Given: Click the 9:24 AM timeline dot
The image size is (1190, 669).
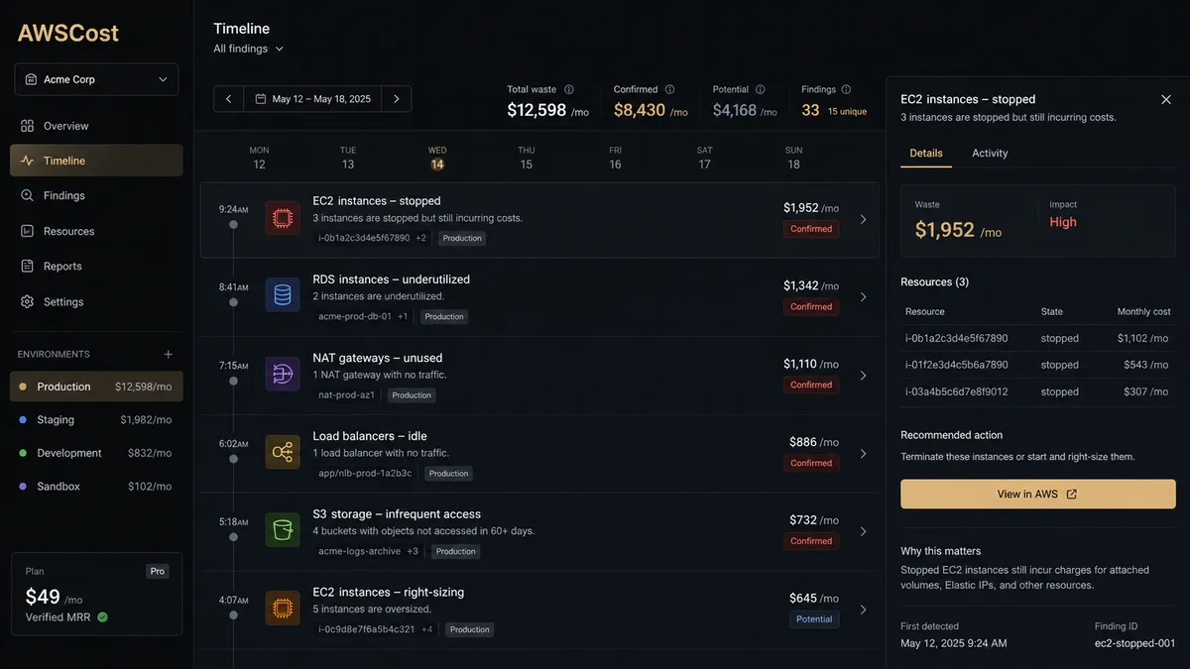Looking at the screenshot, I should point(233,224).
